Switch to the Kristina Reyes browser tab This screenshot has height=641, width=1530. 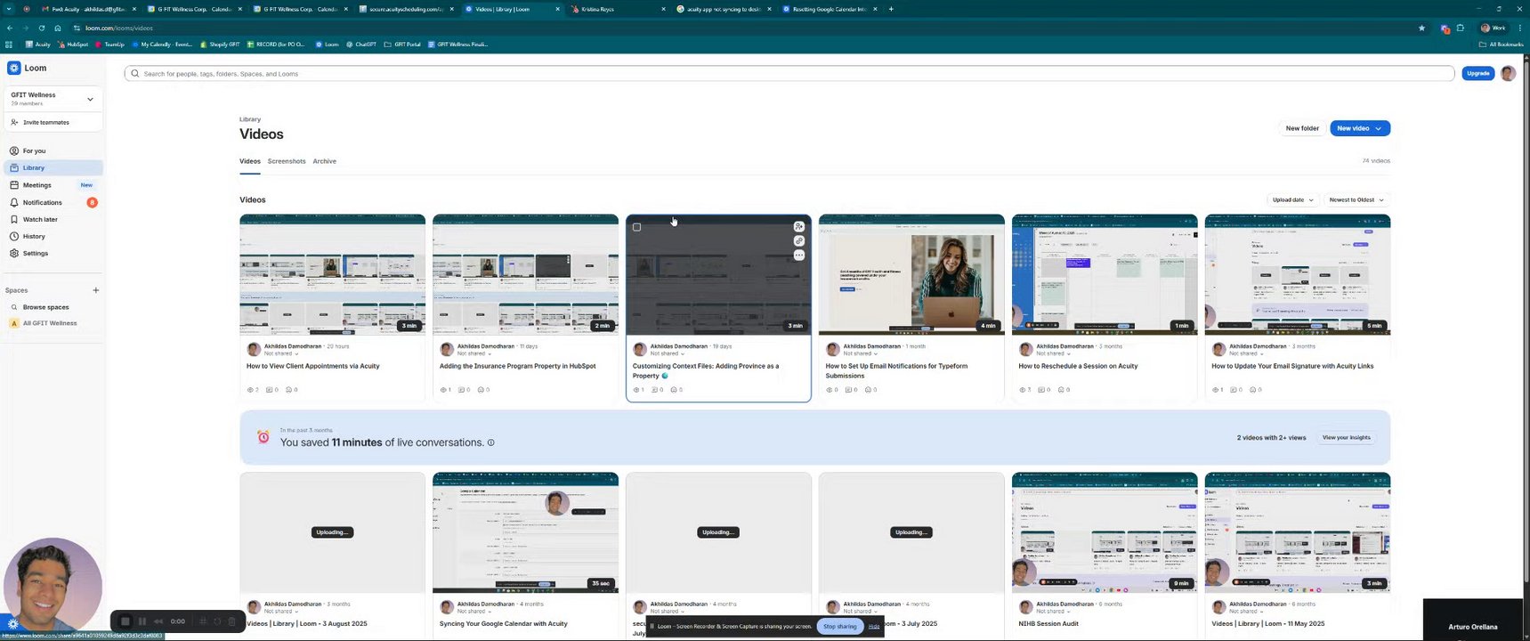(x=619, y=9)
